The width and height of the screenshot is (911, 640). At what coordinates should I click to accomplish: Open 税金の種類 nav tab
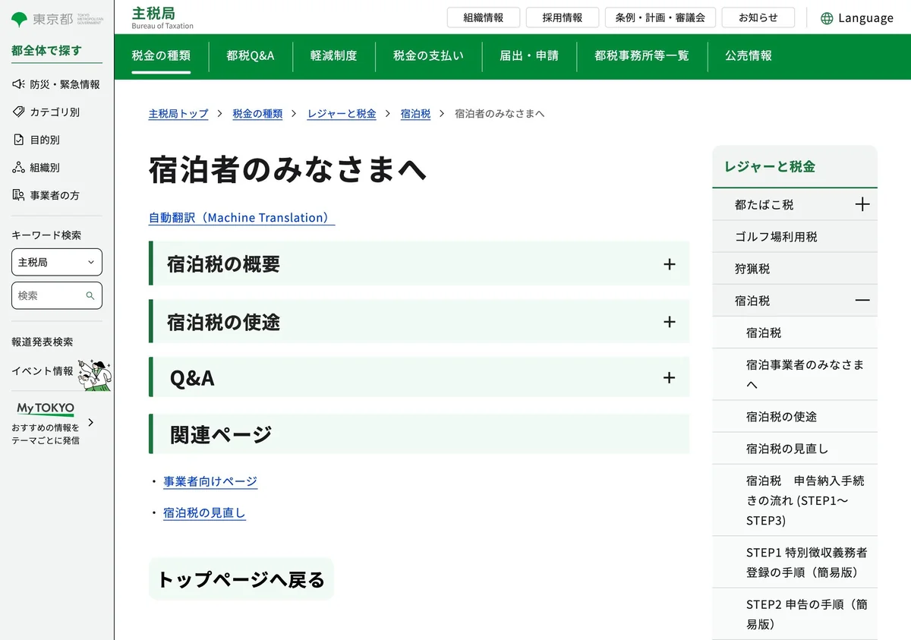pos(161,55)
